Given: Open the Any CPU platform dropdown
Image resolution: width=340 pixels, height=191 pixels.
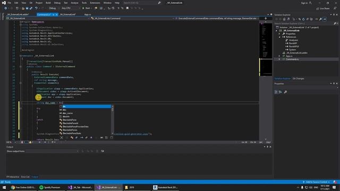Looking at the screenshot, I should click(71, 8).
